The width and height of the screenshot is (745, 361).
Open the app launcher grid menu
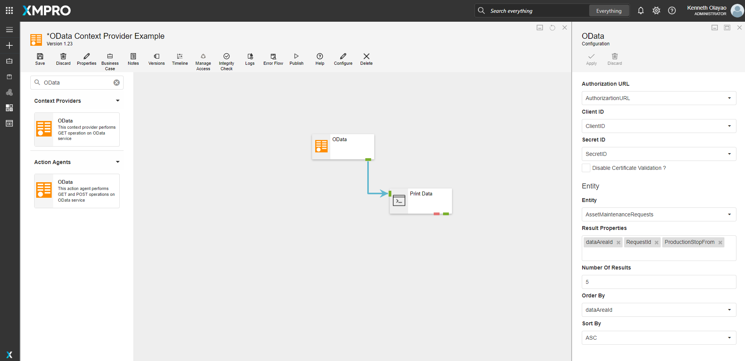tap(9, 10)
